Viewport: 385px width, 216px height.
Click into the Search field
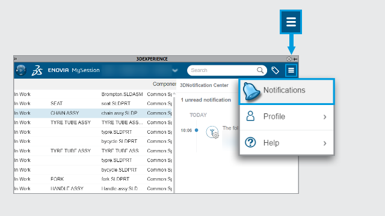pyautogui.click(x=222, y=70)
